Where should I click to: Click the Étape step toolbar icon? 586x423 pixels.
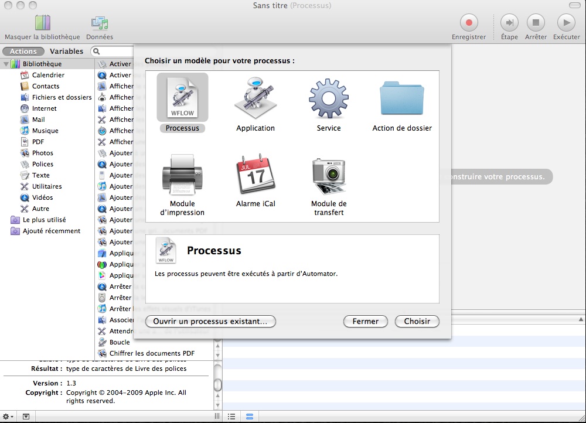coord(509,23)
